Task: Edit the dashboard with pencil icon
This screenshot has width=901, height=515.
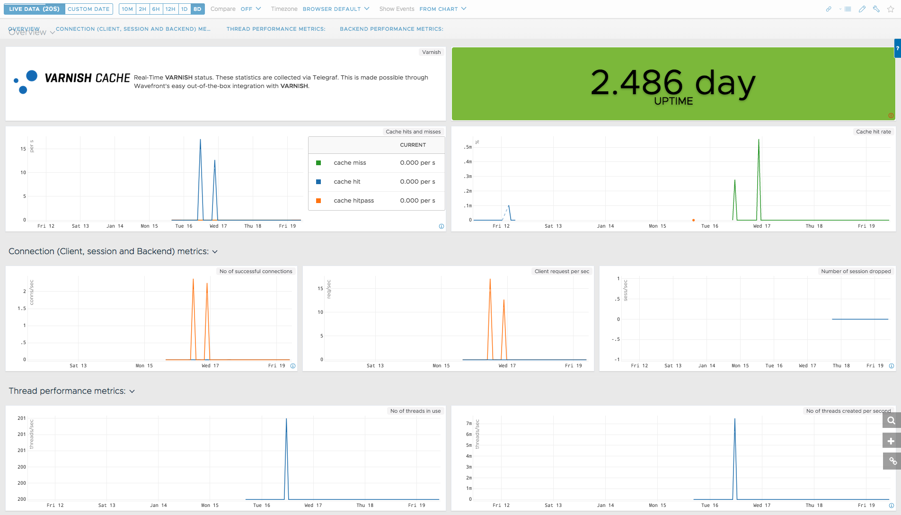Action: tap(862, 9)
